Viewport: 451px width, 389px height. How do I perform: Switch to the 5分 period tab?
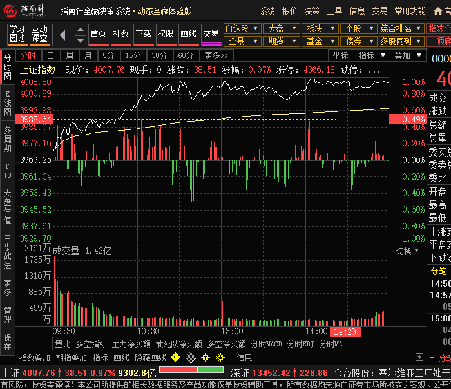tap(108, 55)
